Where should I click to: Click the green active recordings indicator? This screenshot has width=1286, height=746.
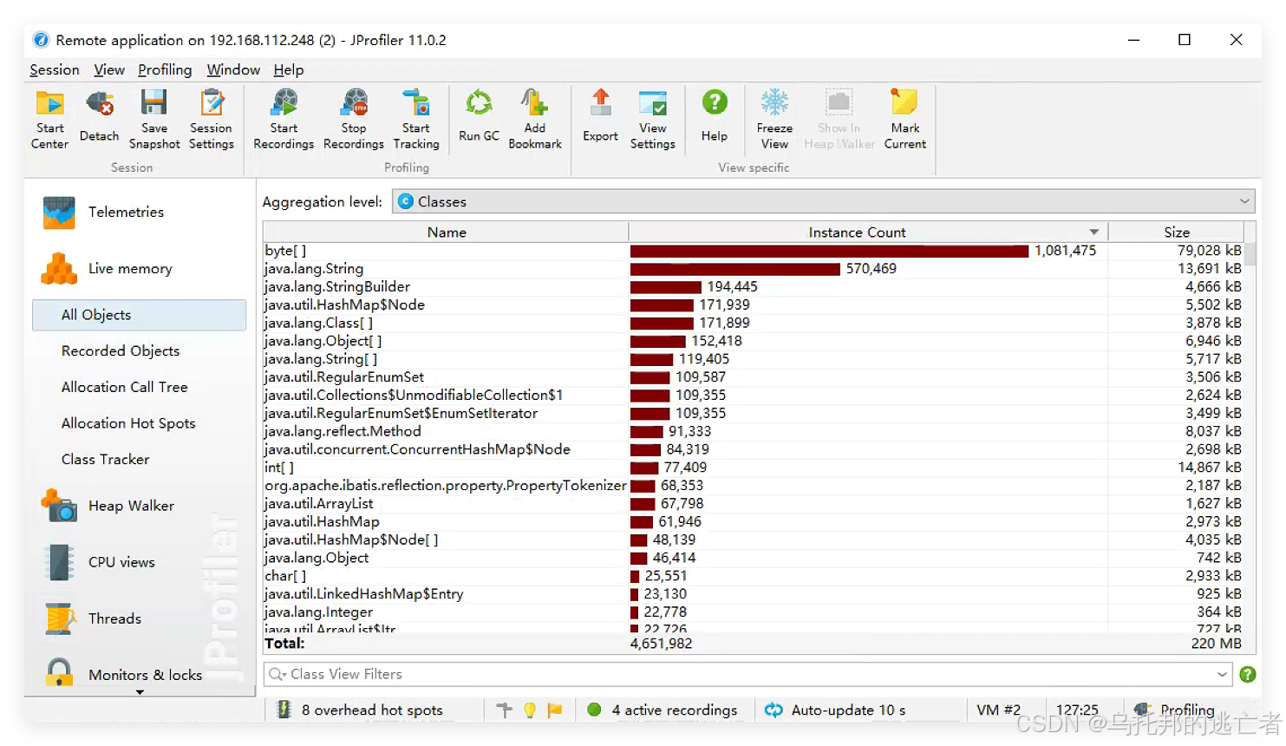594,710
